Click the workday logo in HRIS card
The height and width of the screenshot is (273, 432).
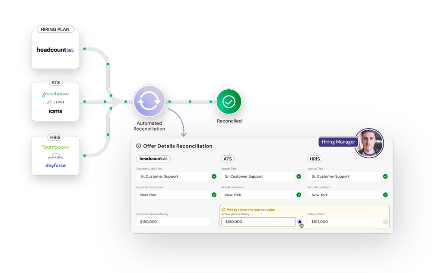[55, 156]
